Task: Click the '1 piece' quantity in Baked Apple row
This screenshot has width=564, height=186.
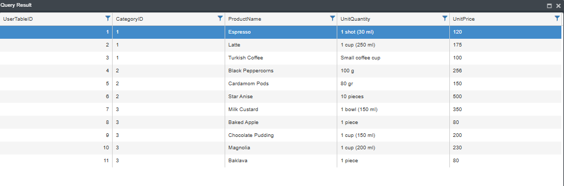Action: click(393, 122)
